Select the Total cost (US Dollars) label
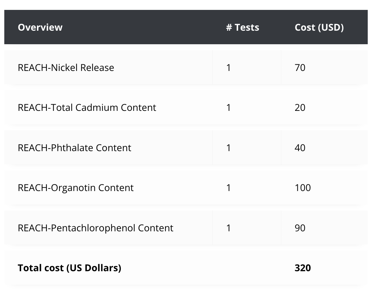Screen dimensions: 375x292 pos(70,268)
